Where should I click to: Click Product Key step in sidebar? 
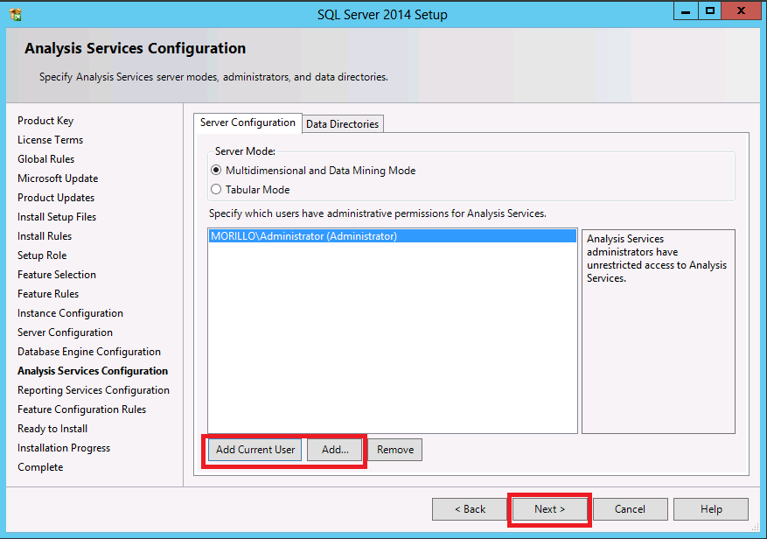[45, 121]
